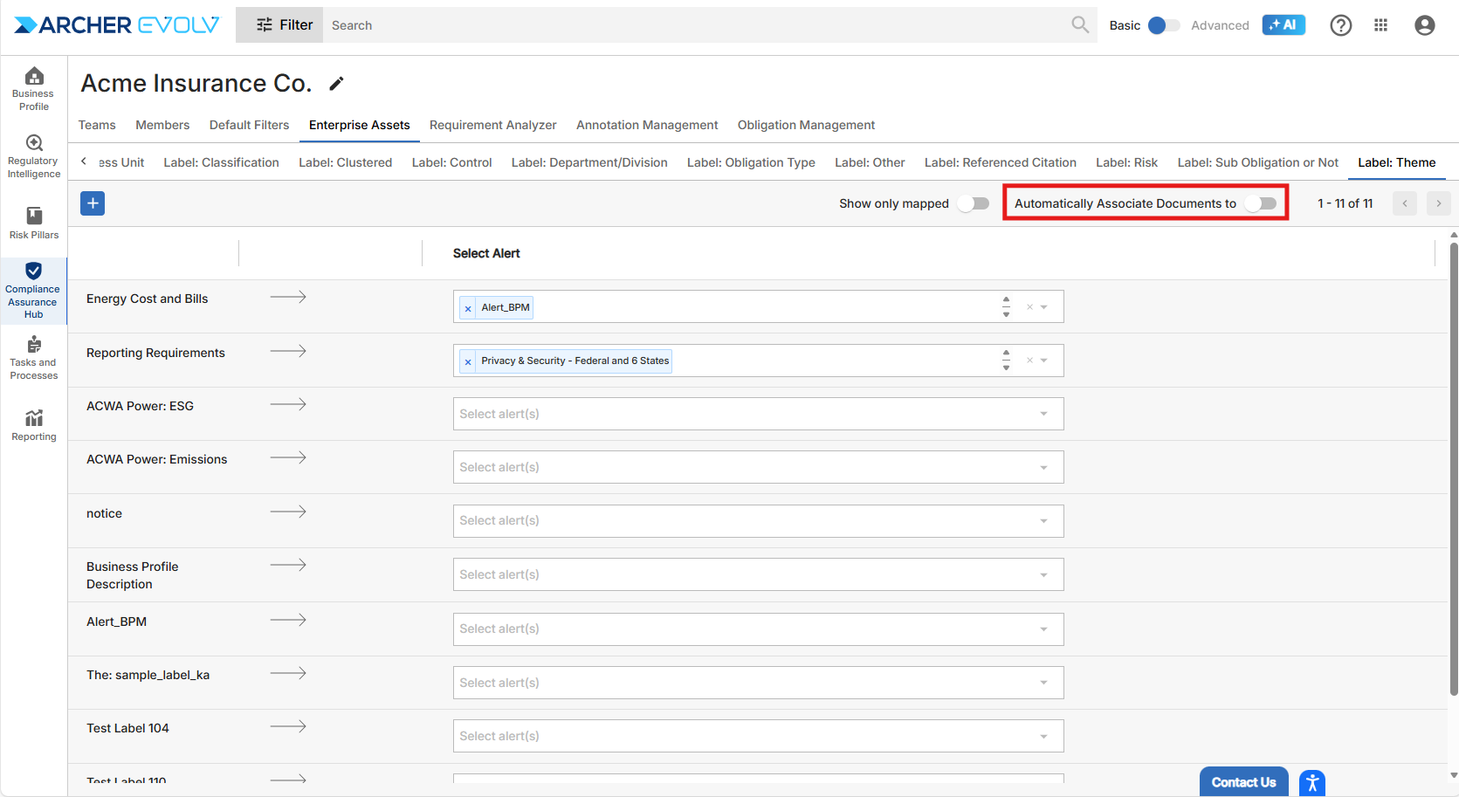Screen dimensions: 1459x797
Task: Open the help question mark icon
Action: pos(1340,25)
